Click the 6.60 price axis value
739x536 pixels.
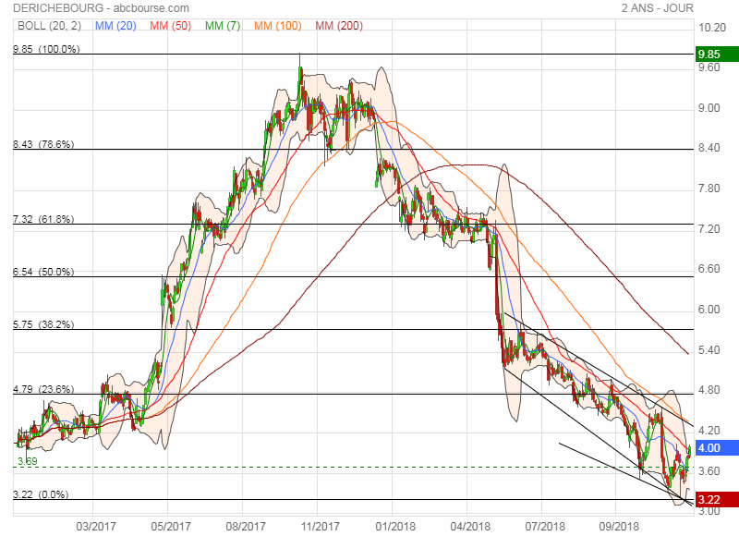pyautogui.click(x=709, y=269)
